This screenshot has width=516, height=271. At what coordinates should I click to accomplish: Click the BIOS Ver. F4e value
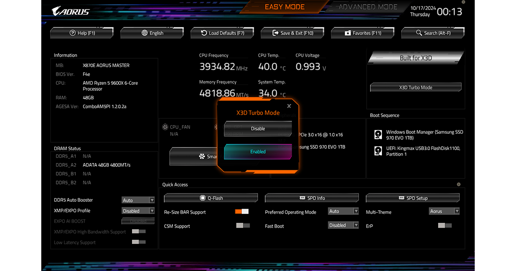pos(86,74)
